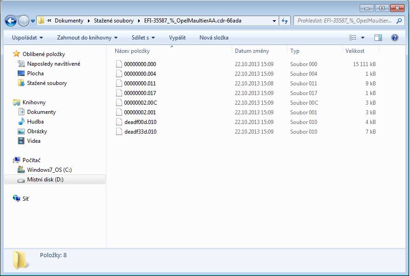The image size is (410, 276).
Task: Click the 7 kB size cell
Action: pos(370,132)
